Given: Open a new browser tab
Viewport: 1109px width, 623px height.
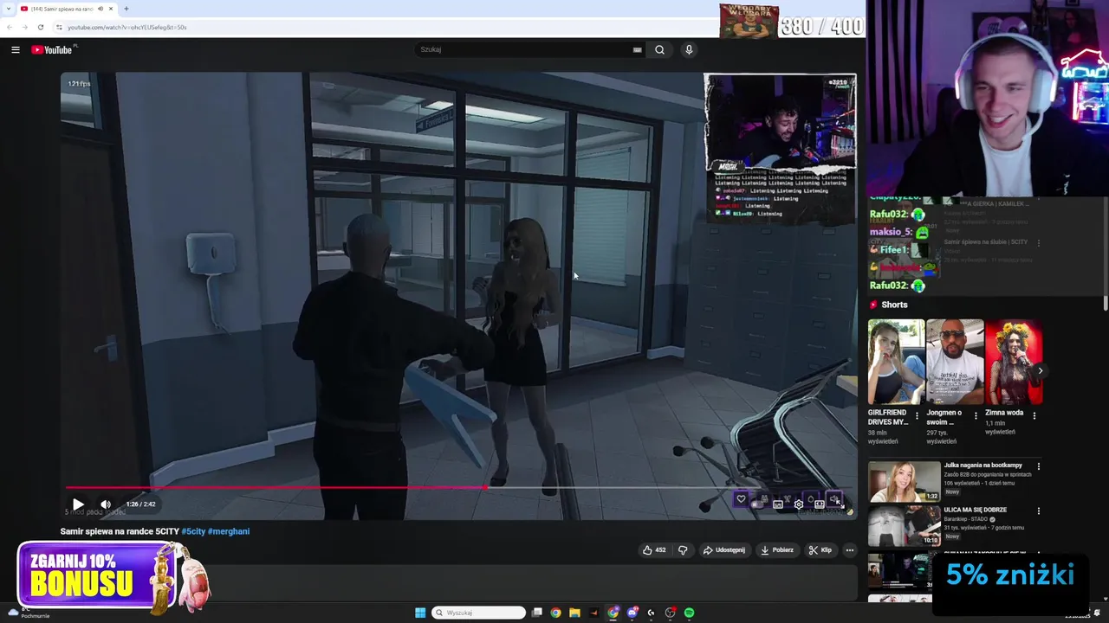Looking at the screenshot, I should [x=126, y=9].
